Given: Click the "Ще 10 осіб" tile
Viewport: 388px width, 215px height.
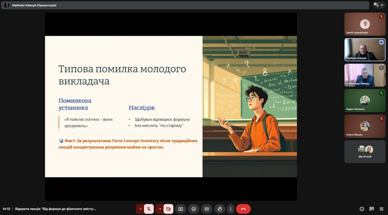Looking at the screenshot, I should click(x=365, y=152).
